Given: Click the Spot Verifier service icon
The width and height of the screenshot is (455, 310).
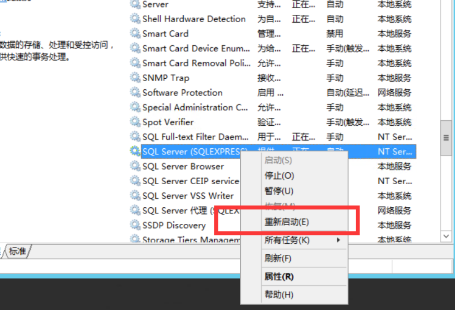Looking at the screenshot, I should tap(135, 122).
